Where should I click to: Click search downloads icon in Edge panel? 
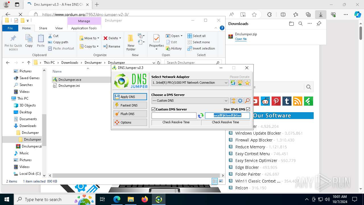[x=300, y=24]
